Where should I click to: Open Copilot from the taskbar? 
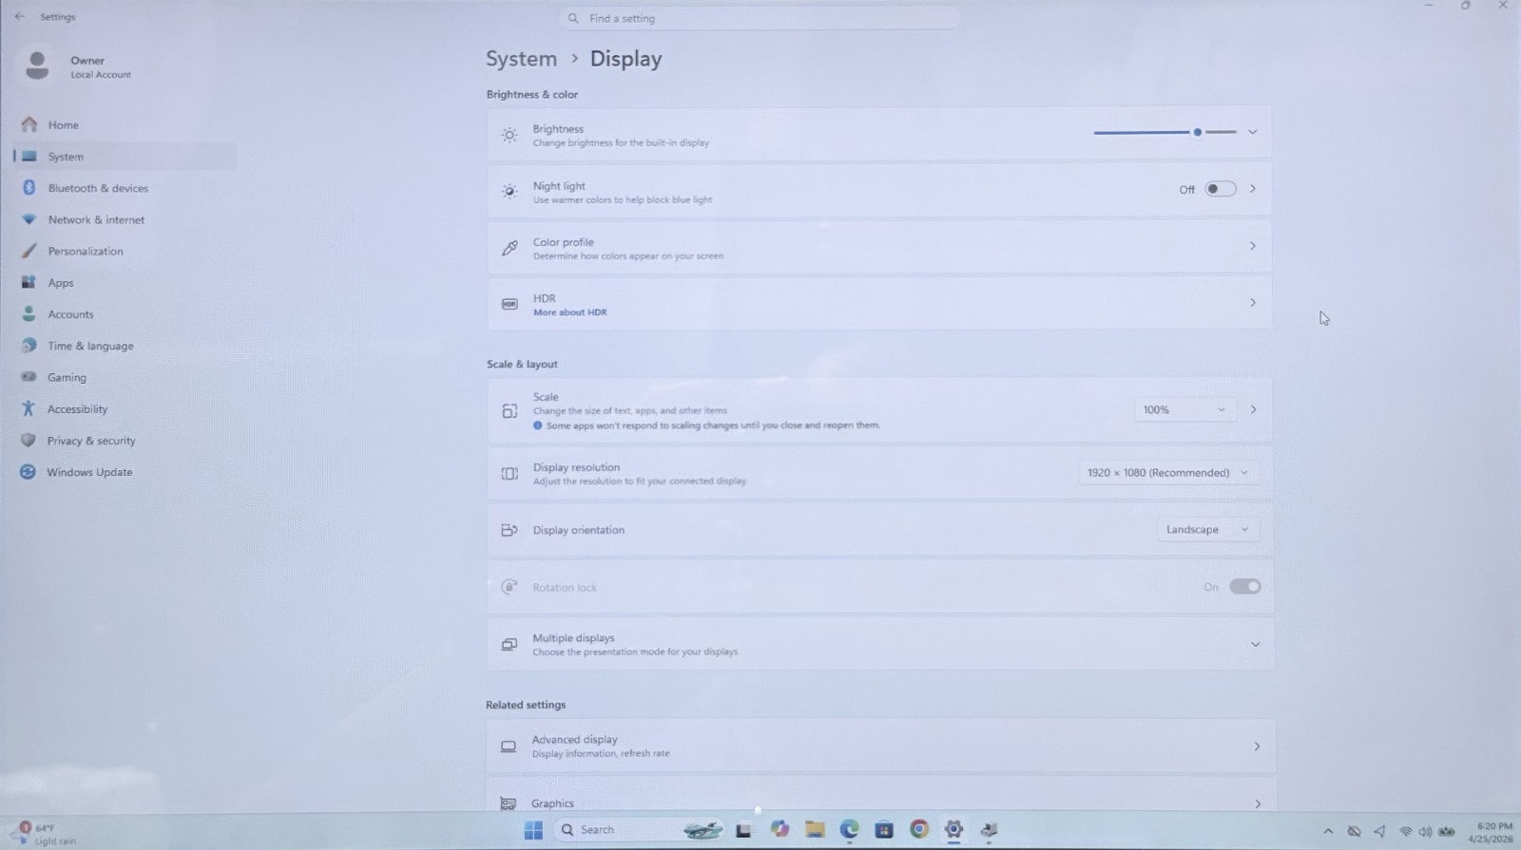point(780,829)
